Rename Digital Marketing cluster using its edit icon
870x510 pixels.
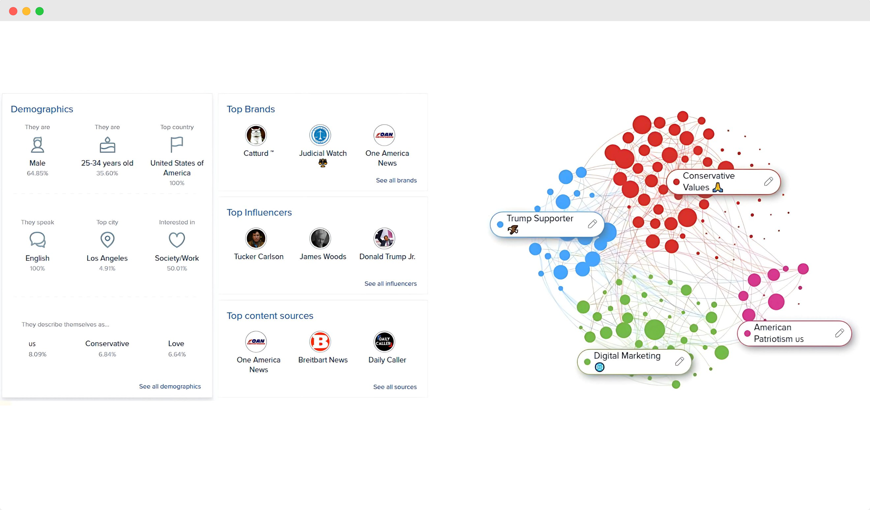coord(679,361)
